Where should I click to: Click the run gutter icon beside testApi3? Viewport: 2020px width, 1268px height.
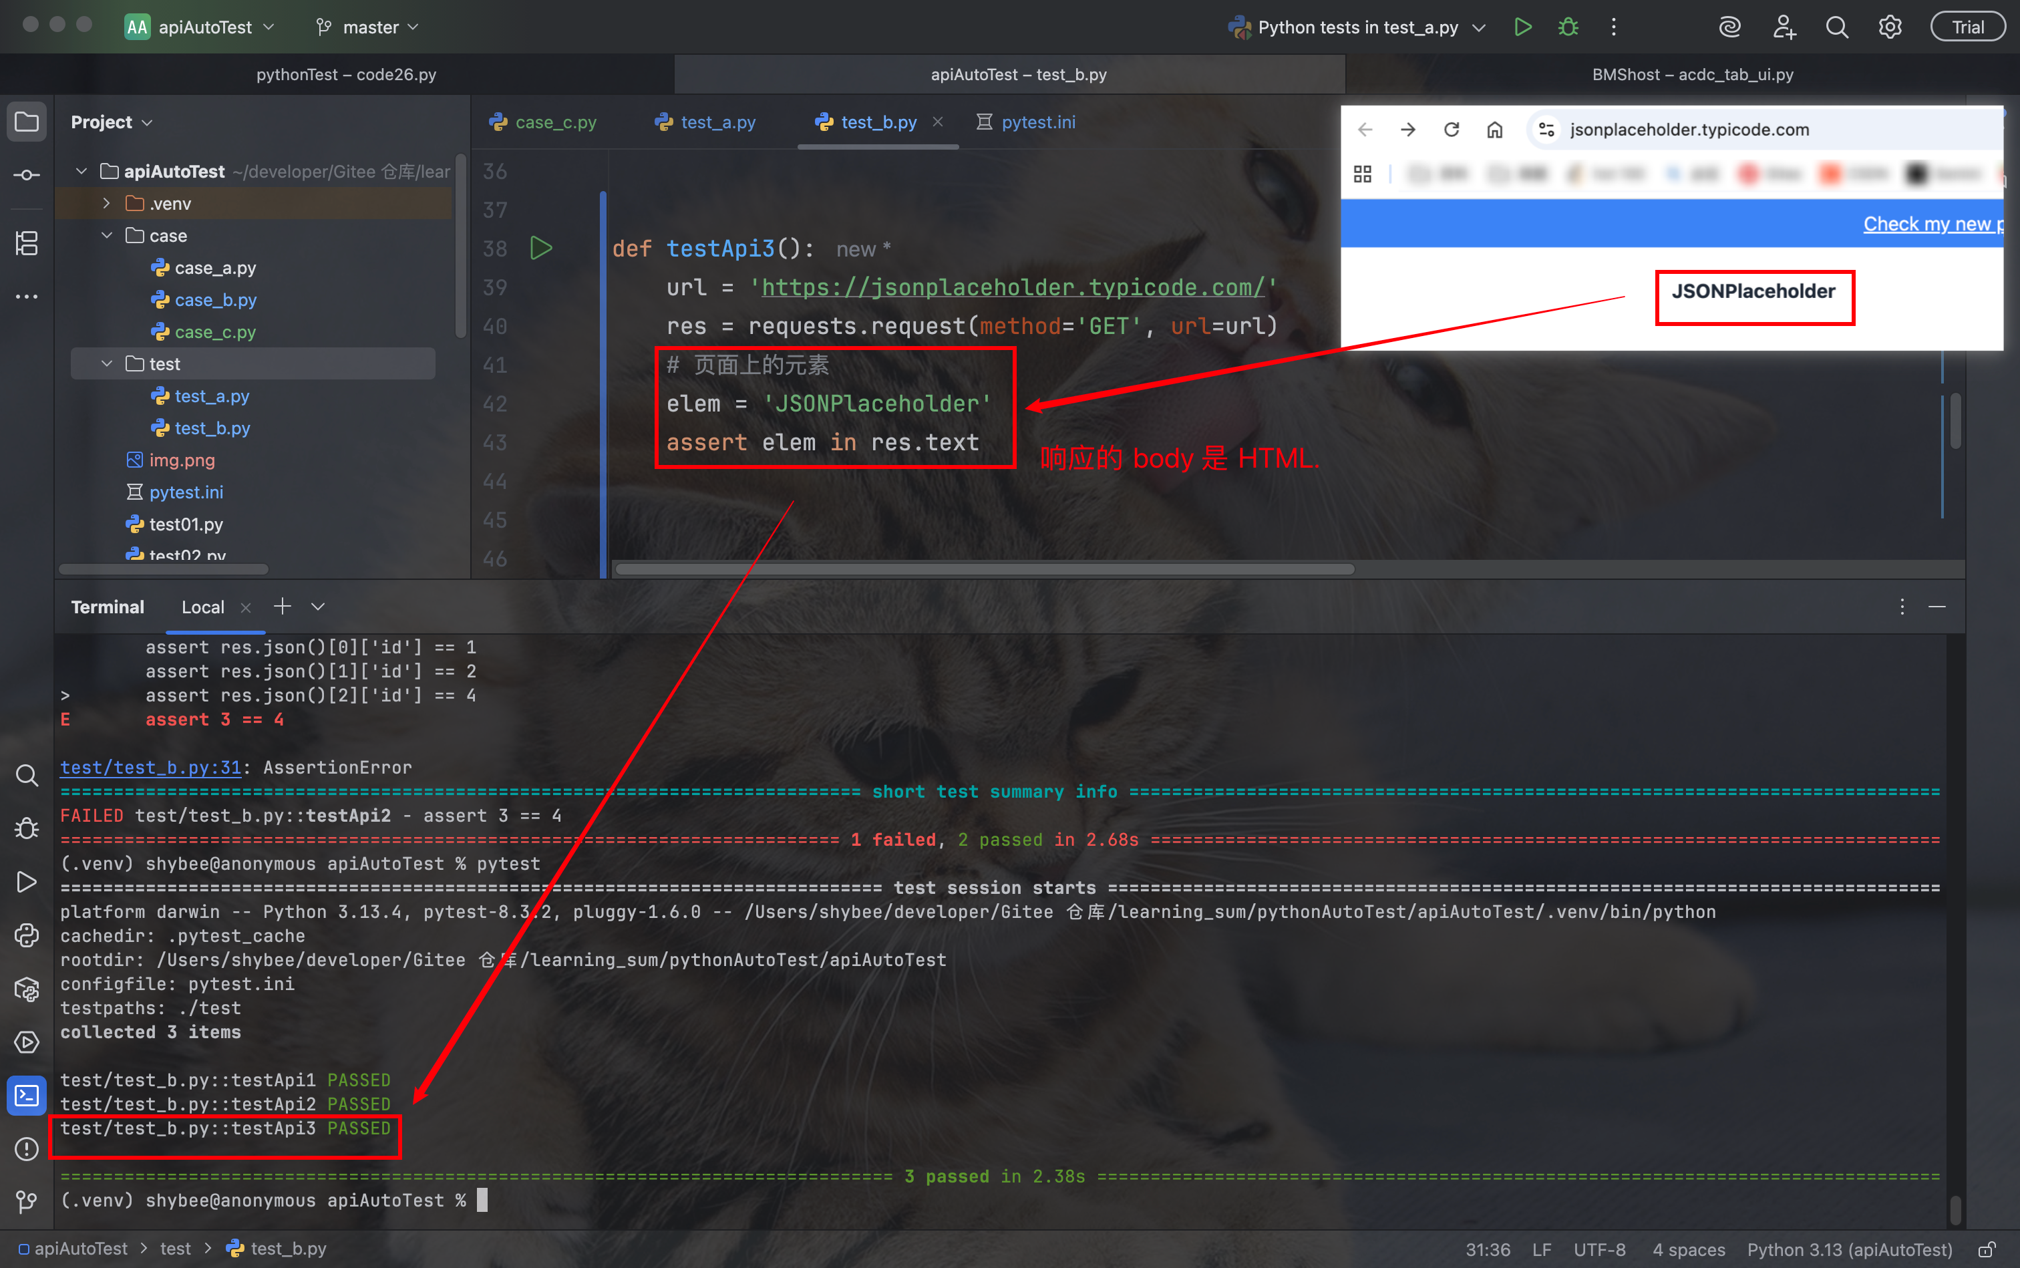(x=541, y=249)
